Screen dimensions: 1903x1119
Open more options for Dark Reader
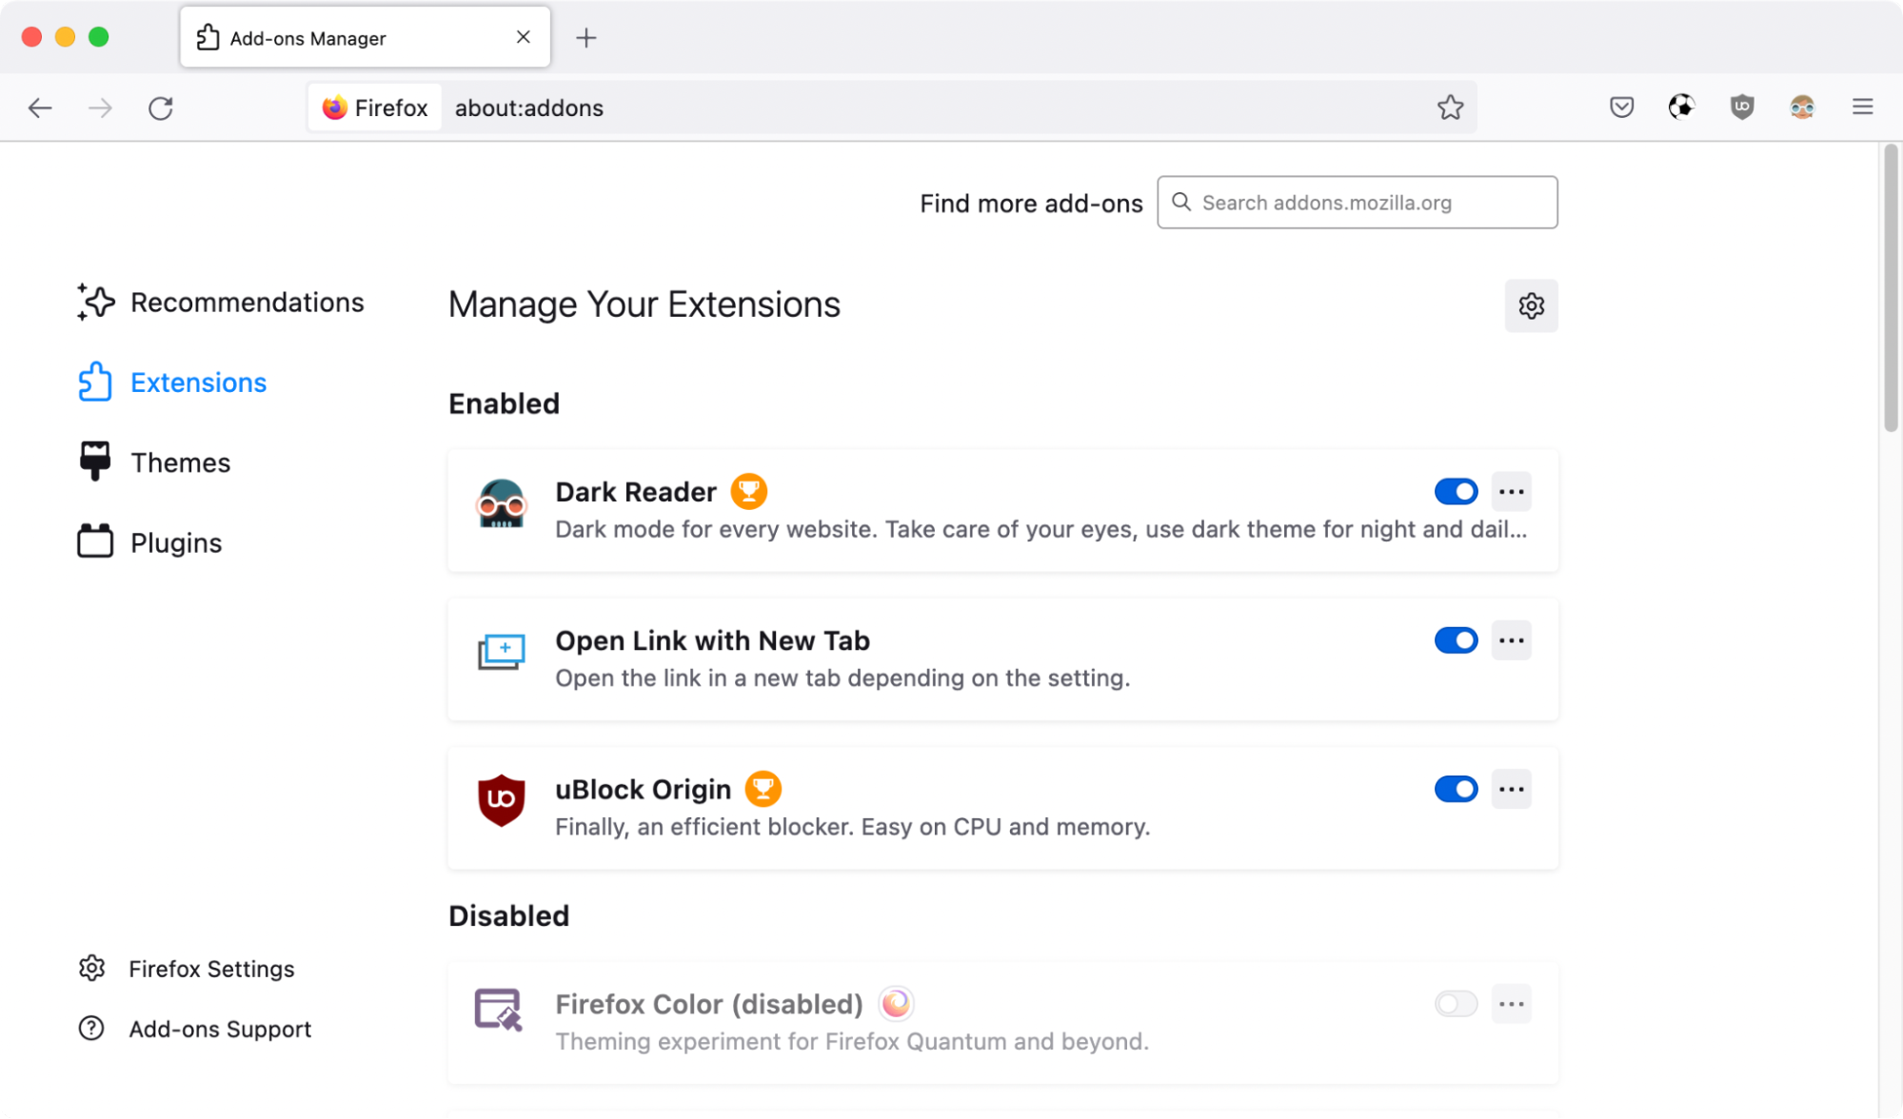[x=1511, y=492]
